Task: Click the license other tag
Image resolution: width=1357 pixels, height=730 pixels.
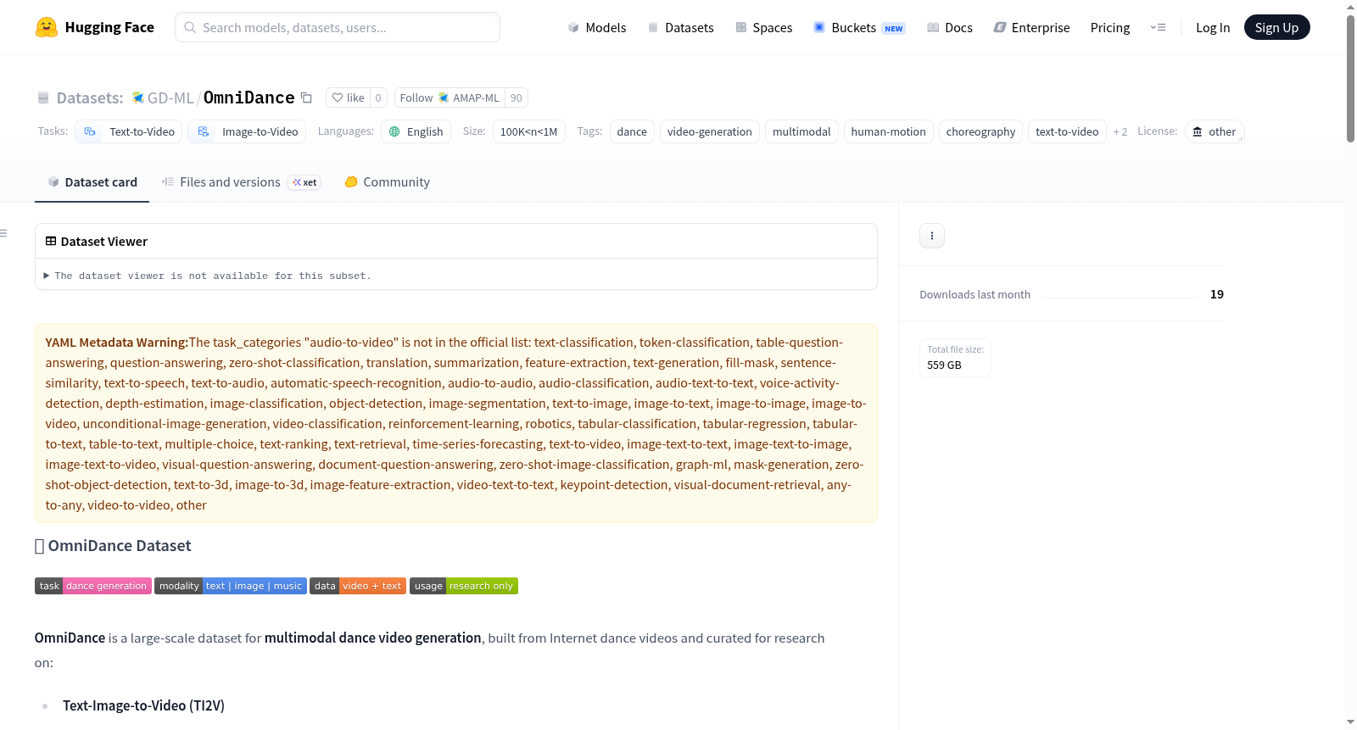Action: [x=1215, y=131]
